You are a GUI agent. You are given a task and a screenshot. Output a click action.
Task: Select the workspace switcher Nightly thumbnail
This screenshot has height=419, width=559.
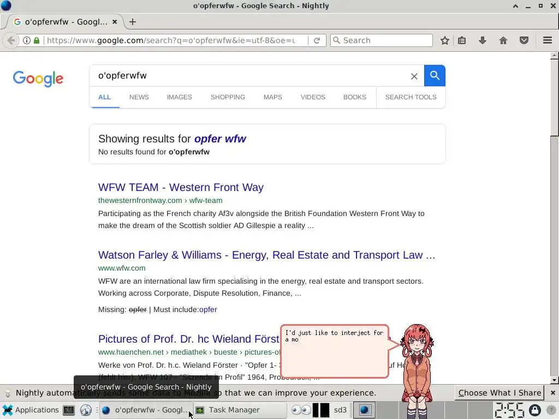point(364,410)
